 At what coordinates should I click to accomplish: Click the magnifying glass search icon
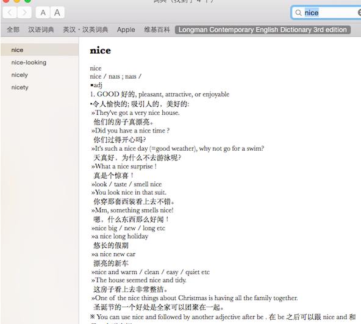[x=298, y=13]
